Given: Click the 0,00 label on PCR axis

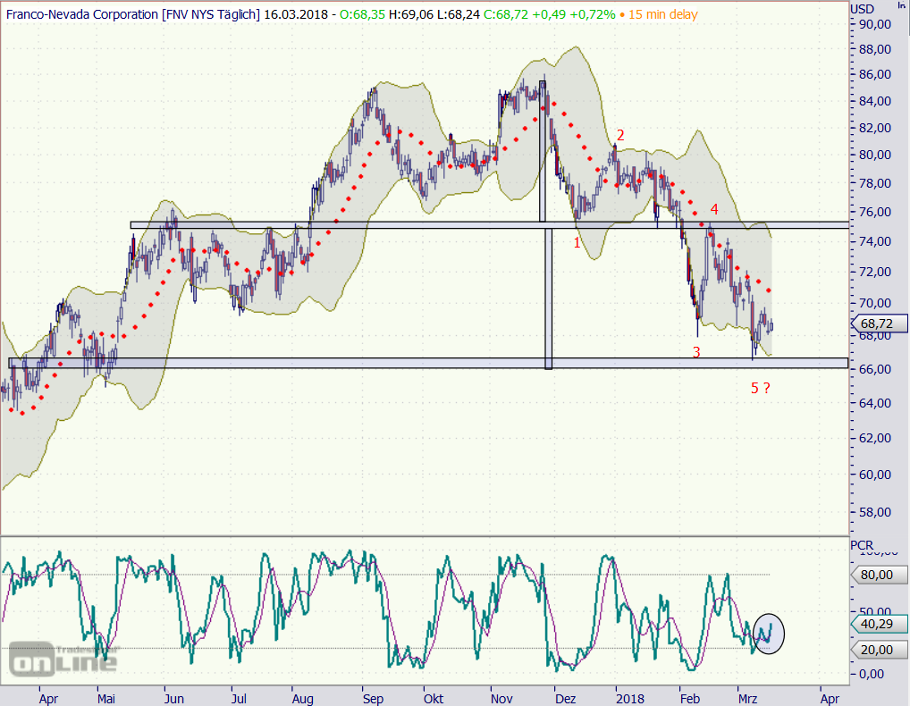Looking at the screenshot, I should click(872, 675).
